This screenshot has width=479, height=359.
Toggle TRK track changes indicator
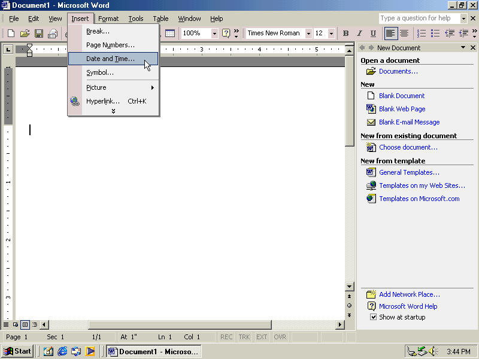244,337
